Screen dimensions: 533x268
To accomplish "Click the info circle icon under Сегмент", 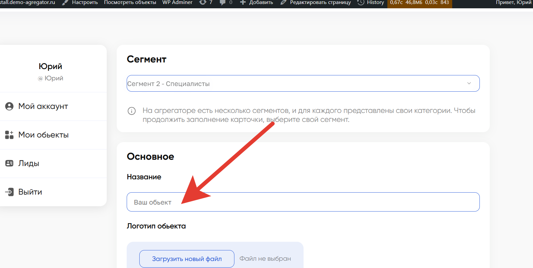I will coord(132,111).
